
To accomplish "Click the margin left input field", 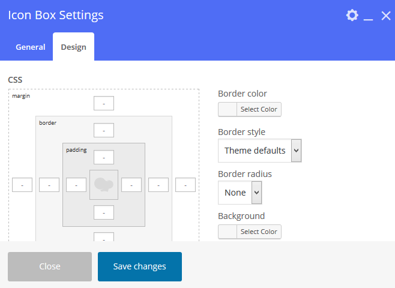I will (22, 185).
